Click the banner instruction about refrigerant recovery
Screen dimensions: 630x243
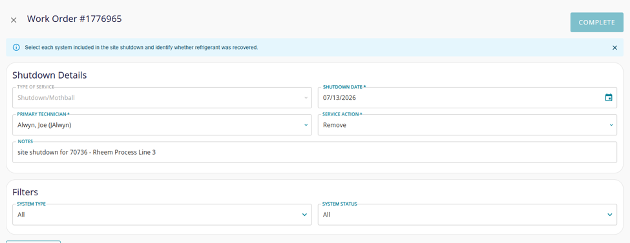(142, 47)
